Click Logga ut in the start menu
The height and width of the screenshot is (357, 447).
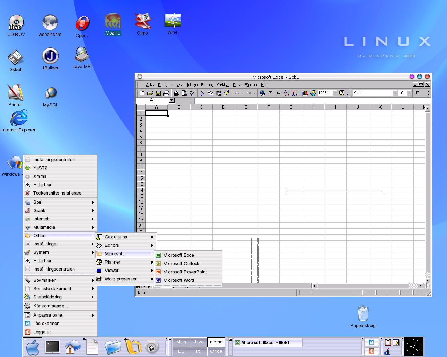(60, 332)
